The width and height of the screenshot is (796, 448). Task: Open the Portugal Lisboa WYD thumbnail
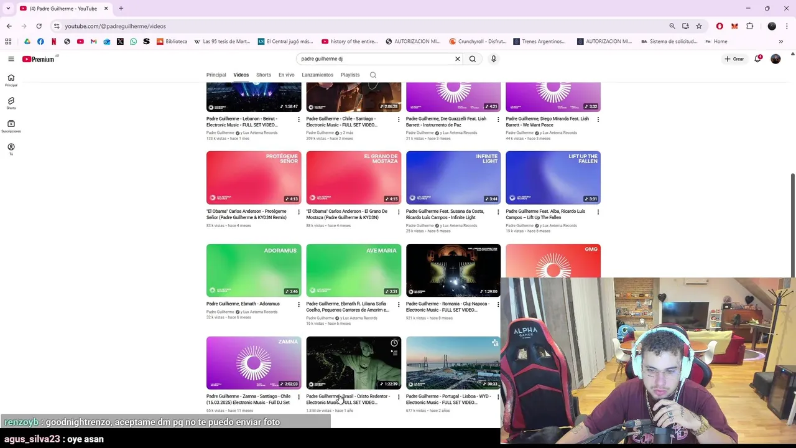(x=453, y=363)
